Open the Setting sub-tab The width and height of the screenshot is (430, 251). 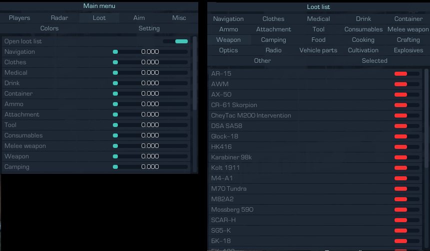[149, 28]
